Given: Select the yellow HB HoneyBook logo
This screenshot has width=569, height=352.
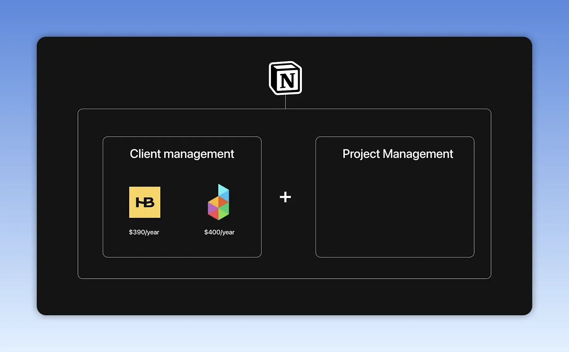Looking at the screenshot, I should tap(144, 202).
